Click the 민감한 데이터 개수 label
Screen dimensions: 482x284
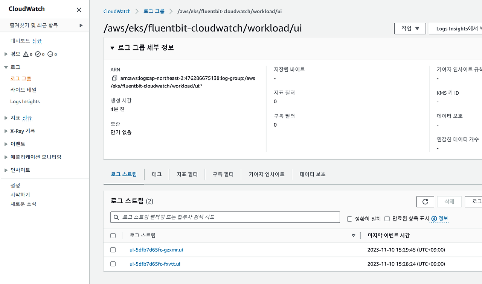tap(458, 139)
